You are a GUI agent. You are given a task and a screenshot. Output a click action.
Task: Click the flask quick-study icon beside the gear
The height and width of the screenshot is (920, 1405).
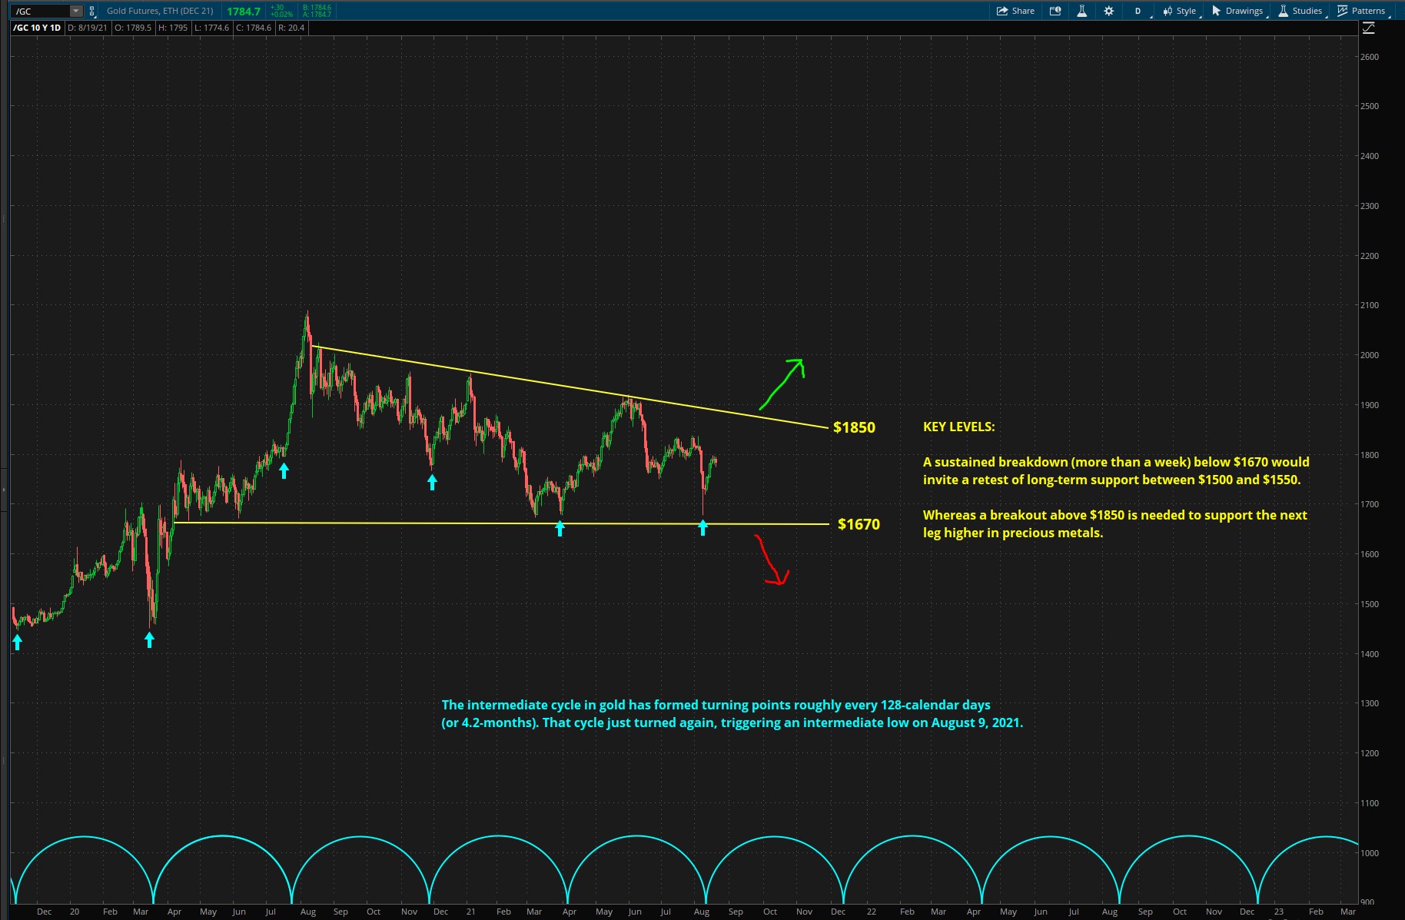(1081, 11)
